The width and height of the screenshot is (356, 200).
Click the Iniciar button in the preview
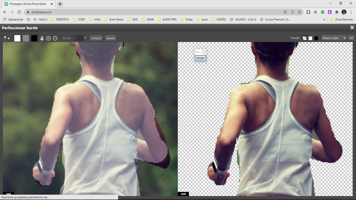click(200, 58)
